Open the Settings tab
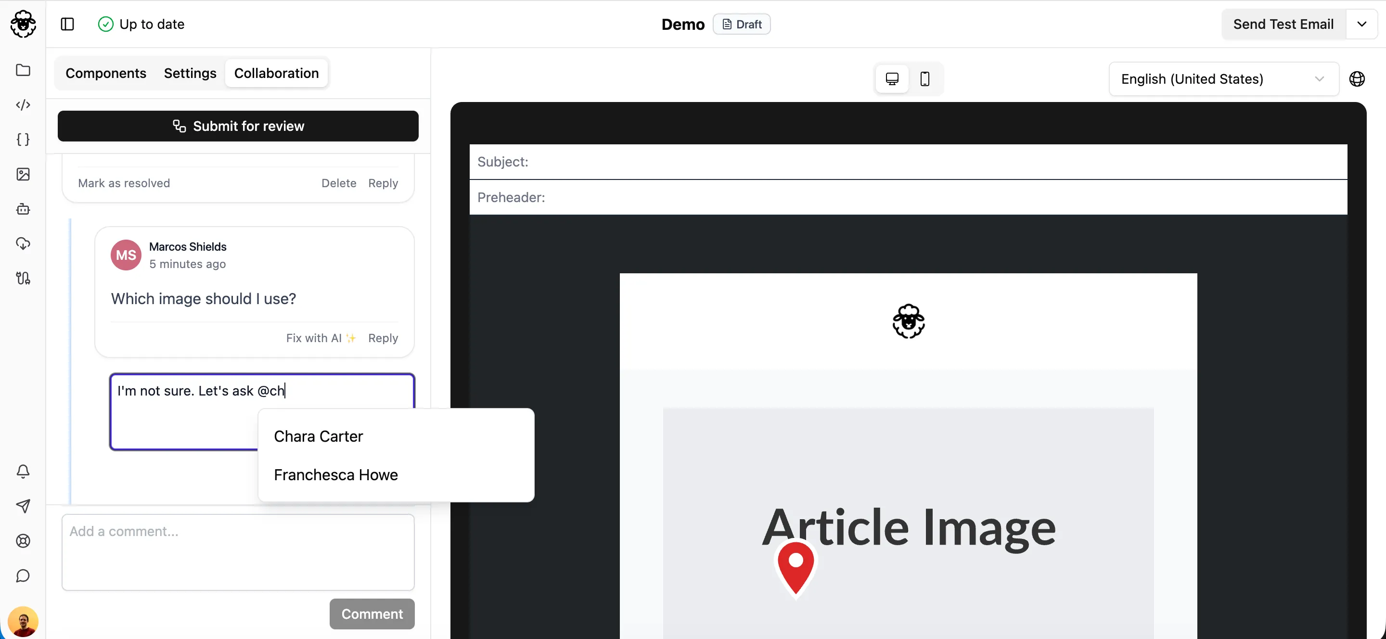 tap(190, 73)
